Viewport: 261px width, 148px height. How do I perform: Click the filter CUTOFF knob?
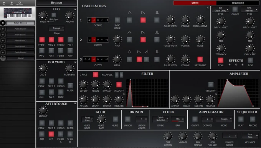click(x=83, y=85)
